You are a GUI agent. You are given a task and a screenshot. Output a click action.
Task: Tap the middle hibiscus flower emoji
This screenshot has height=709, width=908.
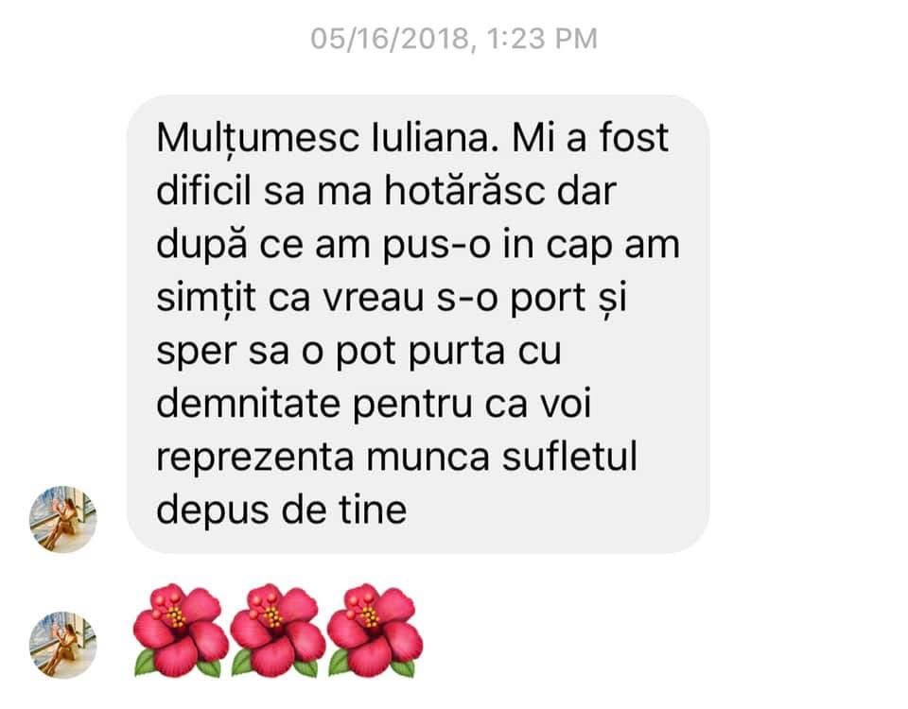click(277, 631)
